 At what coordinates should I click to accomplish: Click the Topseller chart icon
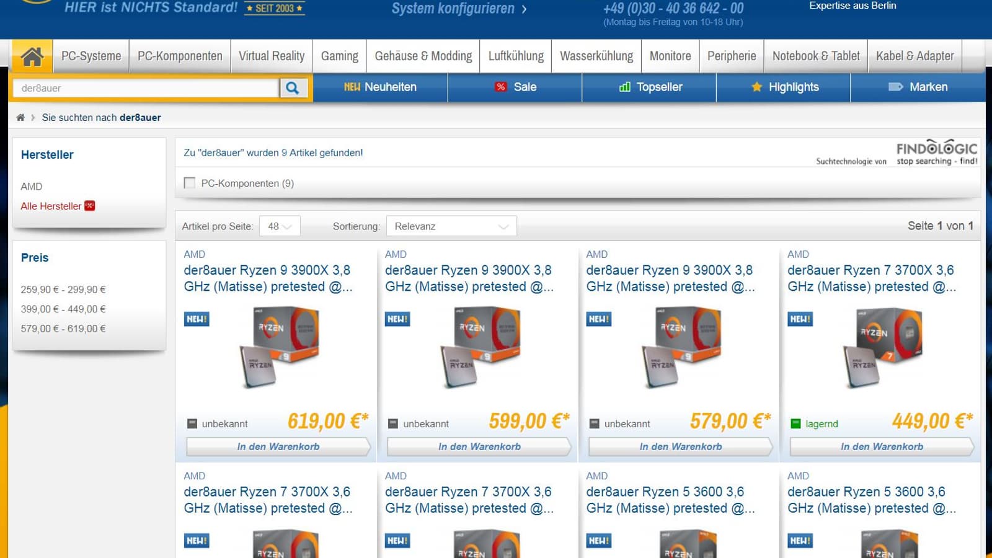click(625, 87)
